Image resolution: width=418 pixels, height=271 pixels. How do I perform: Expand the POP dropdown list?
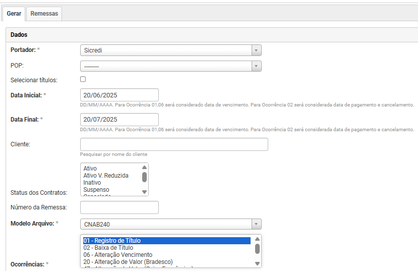[170, 67]
